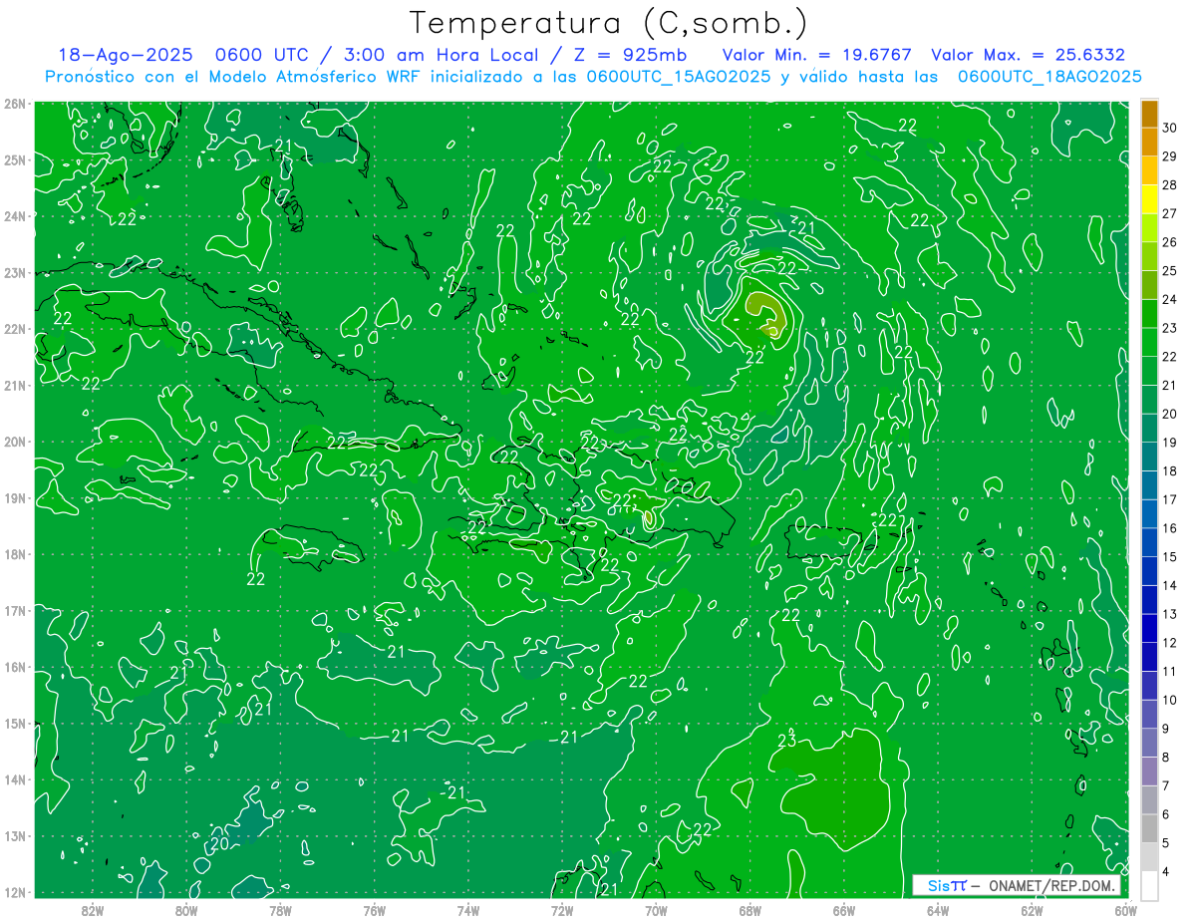Click the 82W longitude axis label
The image size is (1196, 924).
pyautogui.click(x=92, y=910)
